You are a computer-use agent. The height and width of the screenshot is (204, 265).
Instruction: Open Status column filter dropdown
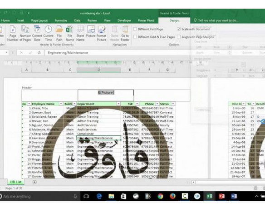173,104
